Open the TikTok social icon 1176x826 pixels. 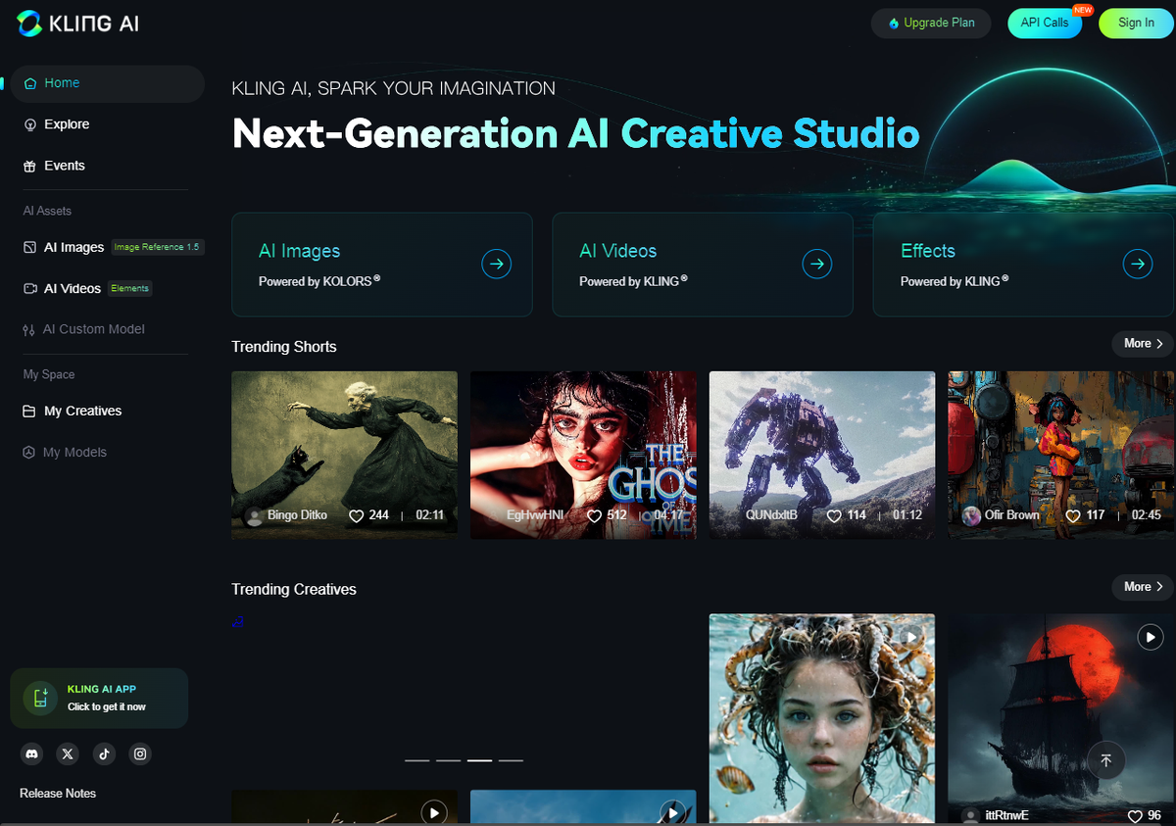pyautogui.click(x=104, y=753)
